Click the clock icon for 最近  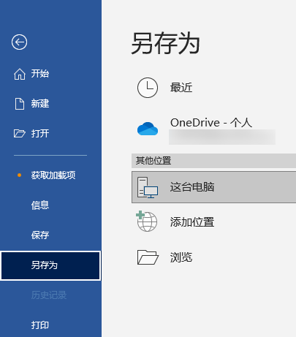point(148,88)
